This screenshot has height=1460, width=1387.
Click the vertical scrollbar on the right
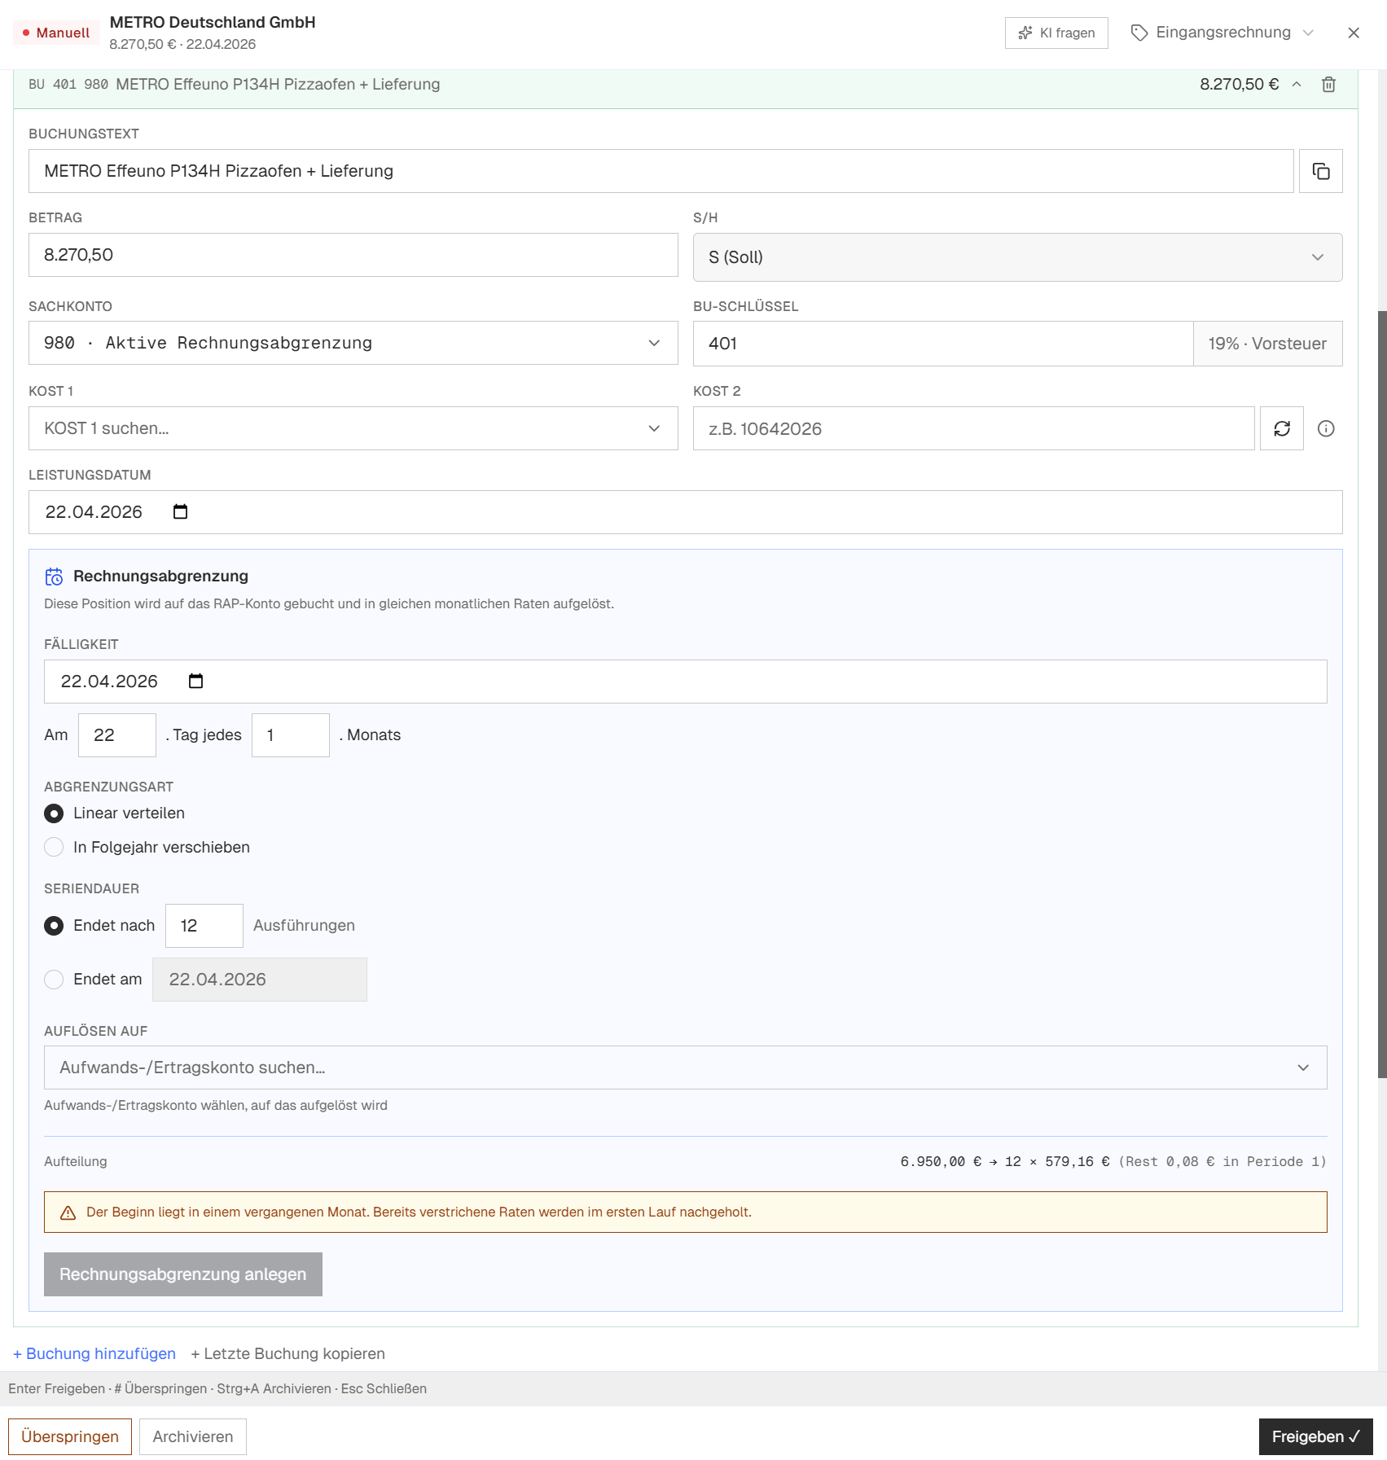(1382, 694)
